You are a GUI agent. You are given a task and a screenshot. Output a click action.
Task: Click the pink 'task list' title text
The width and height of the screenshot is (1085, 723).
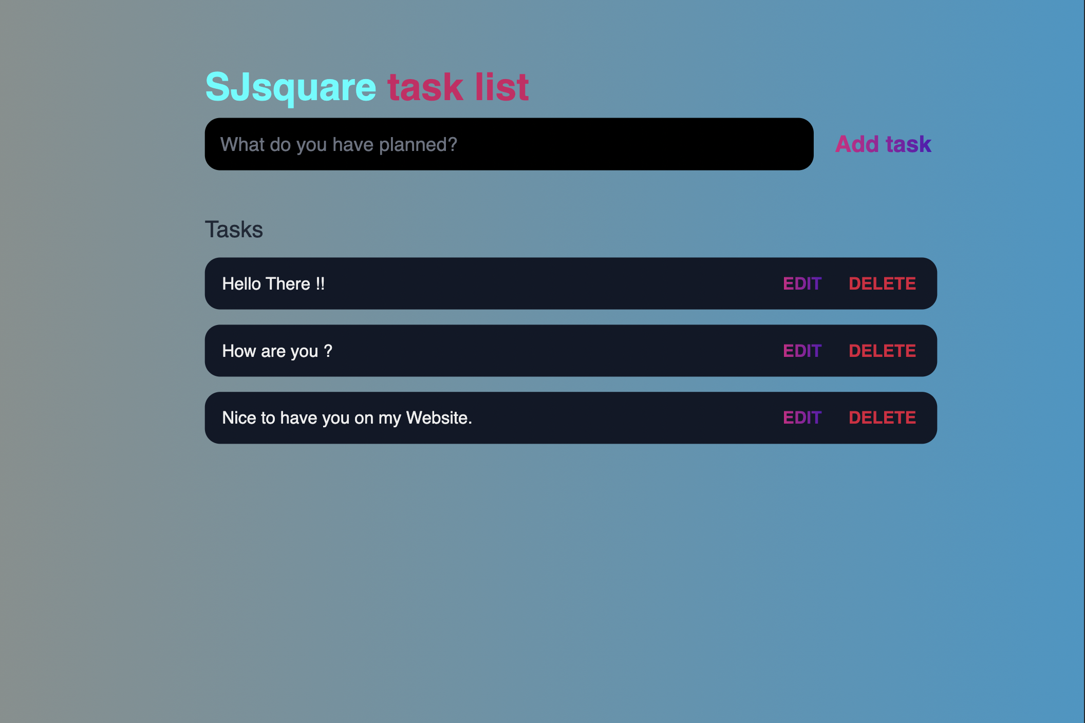tap(458, 87)
